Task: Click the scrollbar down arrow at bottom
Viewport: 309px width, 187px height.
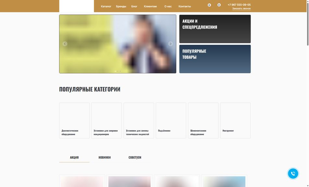Action: (x=308, y=186)
